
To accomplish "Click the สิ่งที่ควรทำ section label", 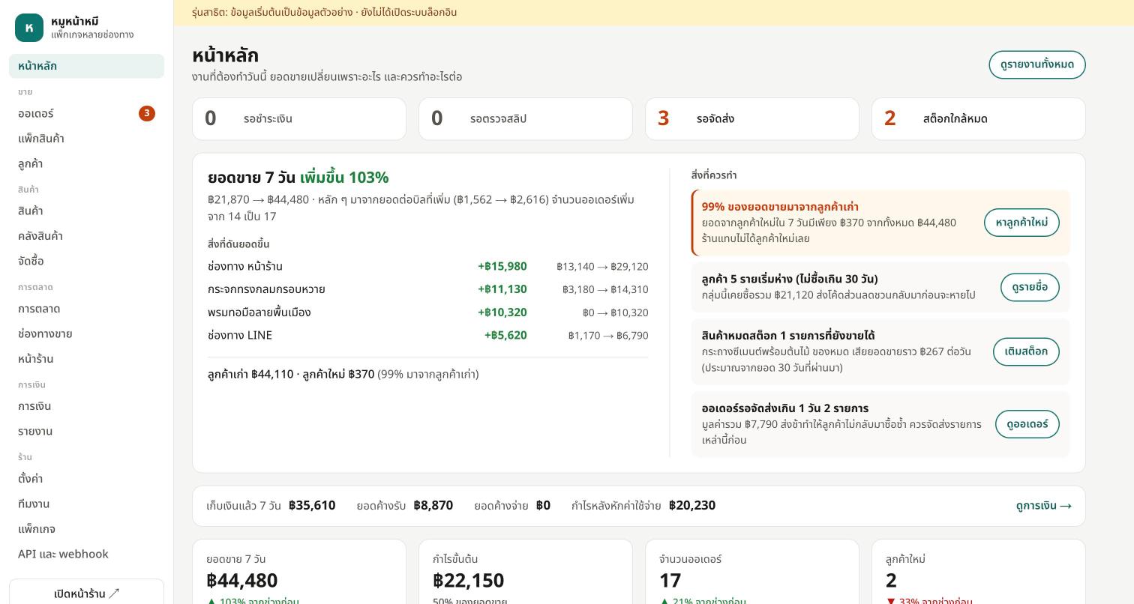I will pos(714,175).
